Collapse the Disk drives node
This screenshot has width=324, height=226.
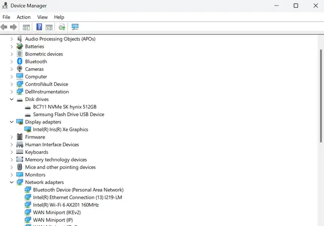tap(12, 99)
